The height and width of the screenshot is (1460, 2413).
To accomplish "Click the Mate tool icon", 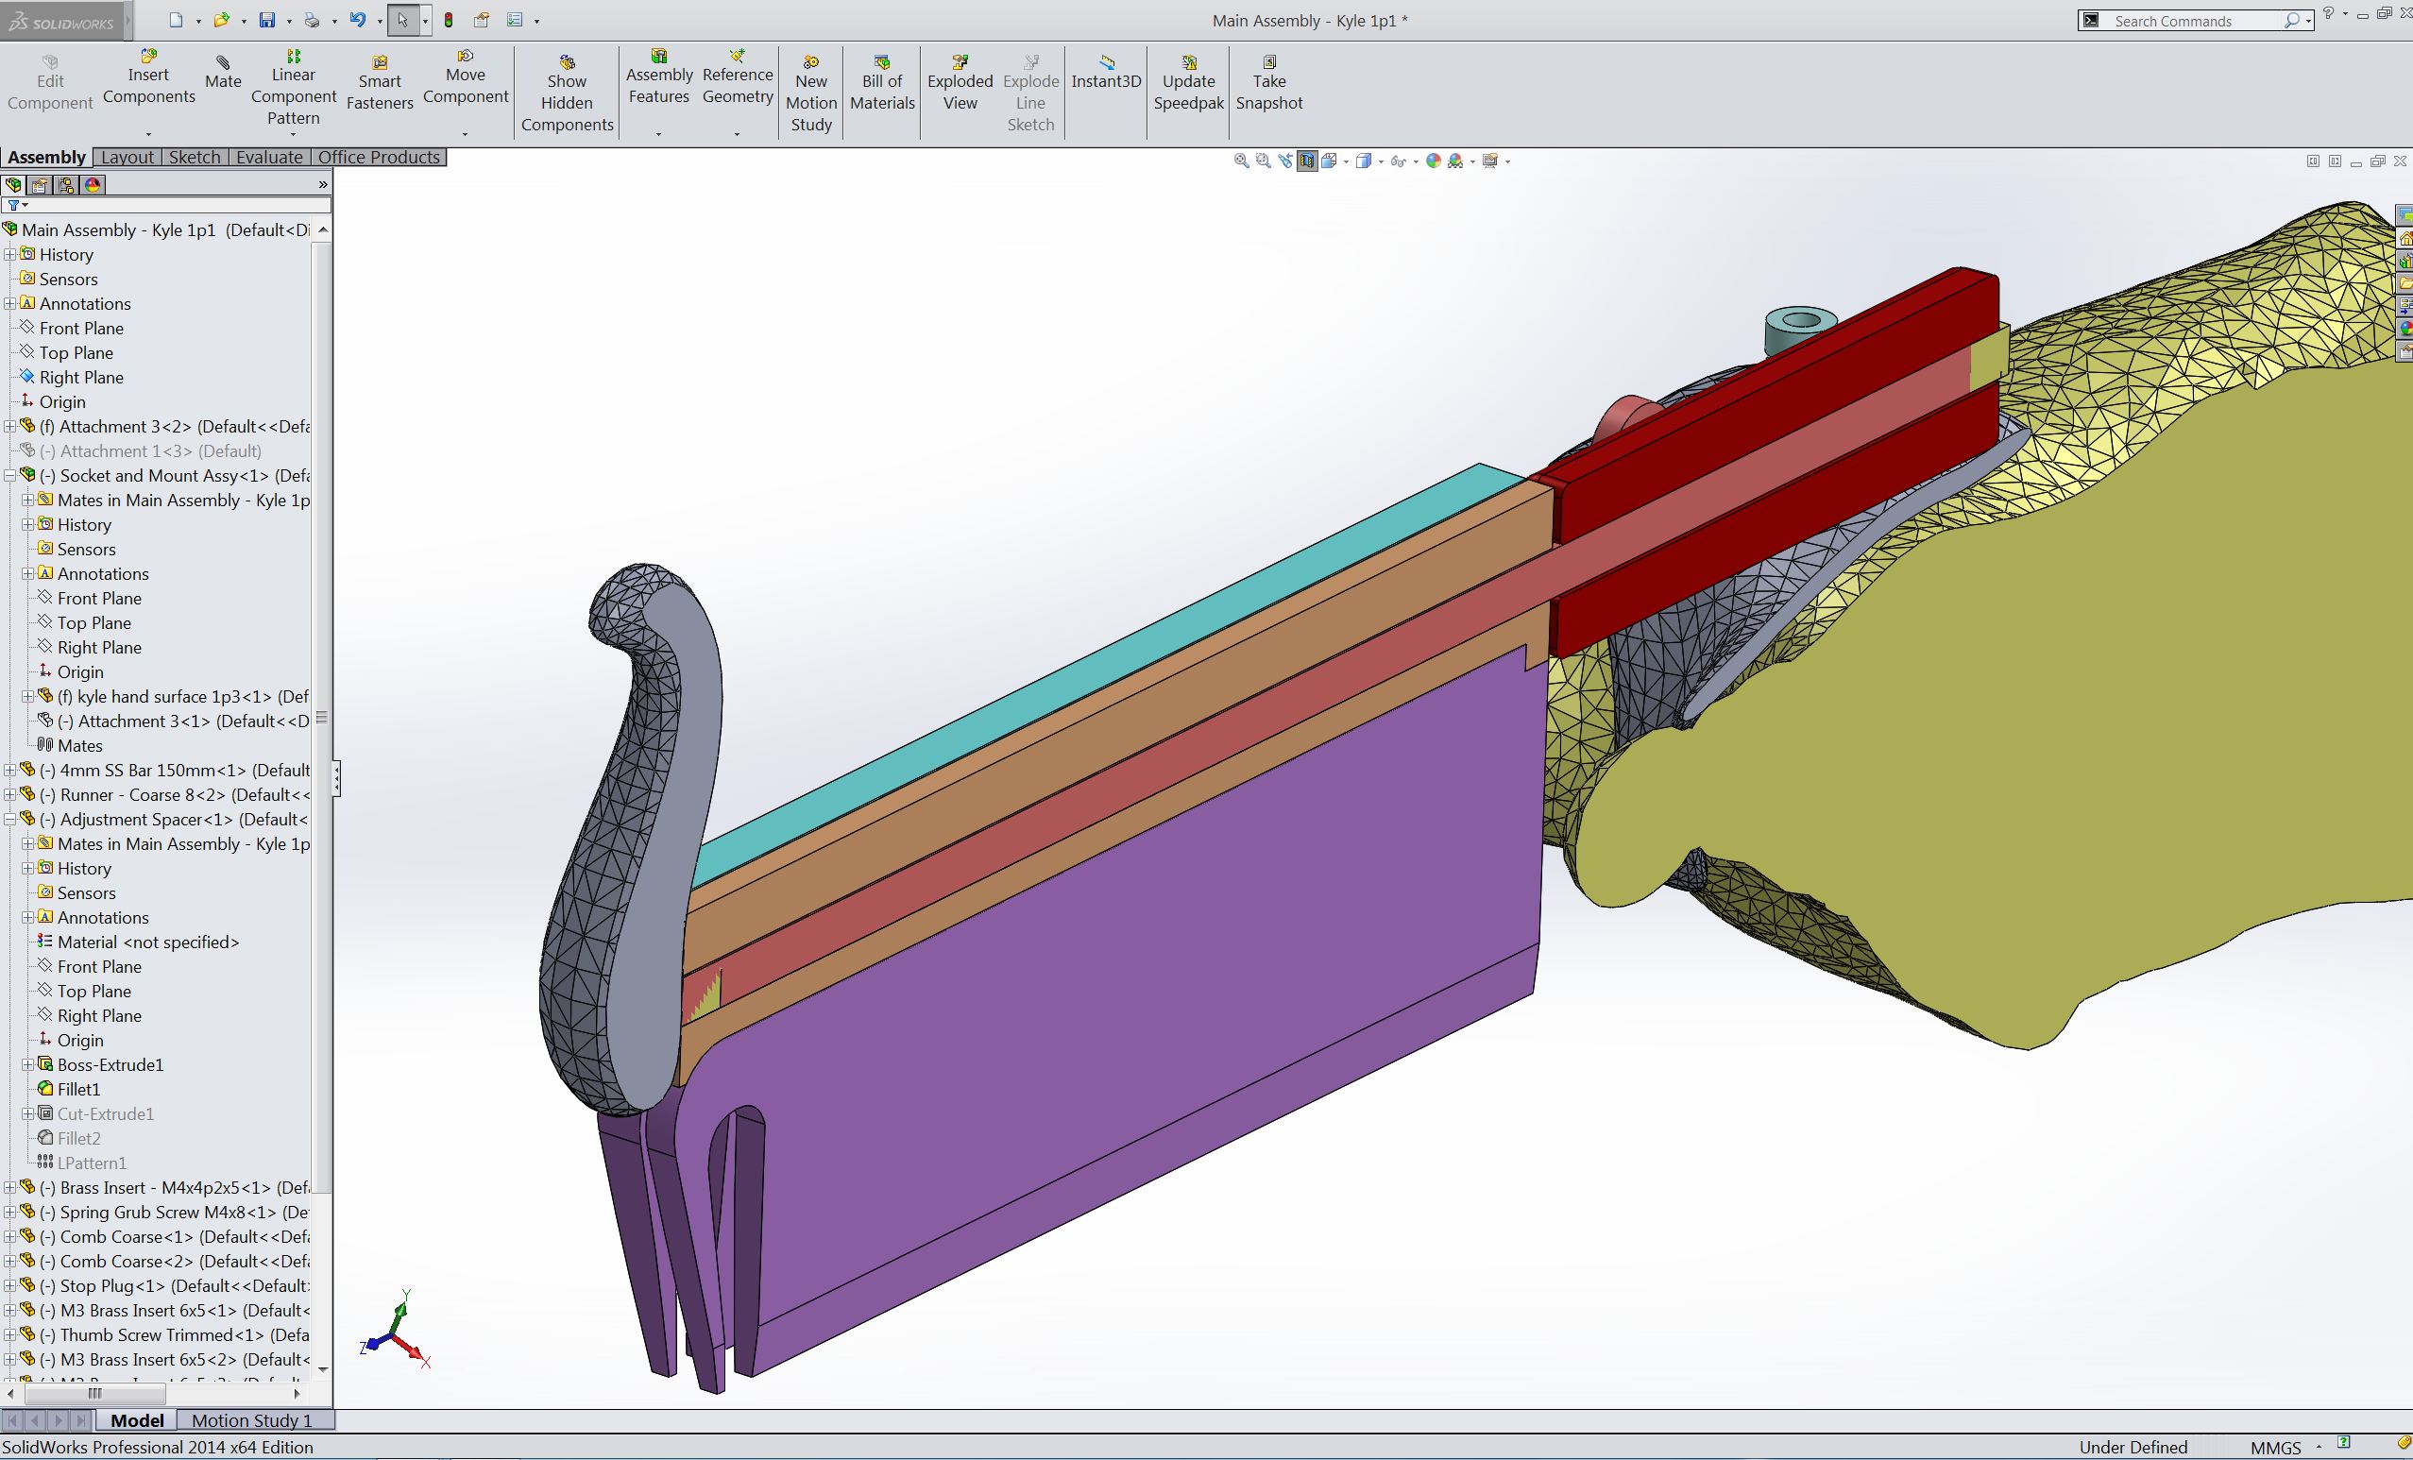I will pos(222,62).
